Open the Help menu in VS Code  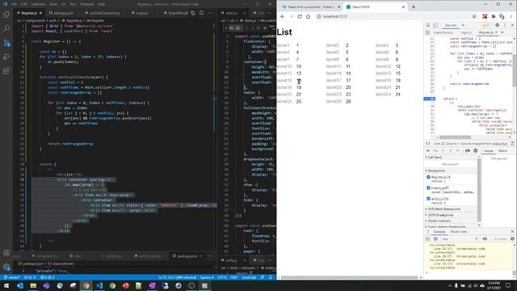point(102,4)
